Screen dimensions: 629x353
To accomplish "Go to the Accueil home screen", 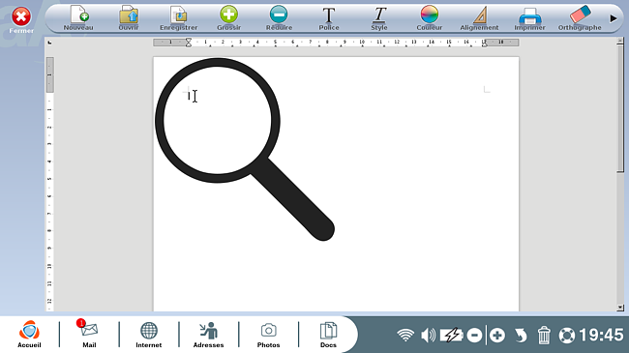I will tap(29, 334).
